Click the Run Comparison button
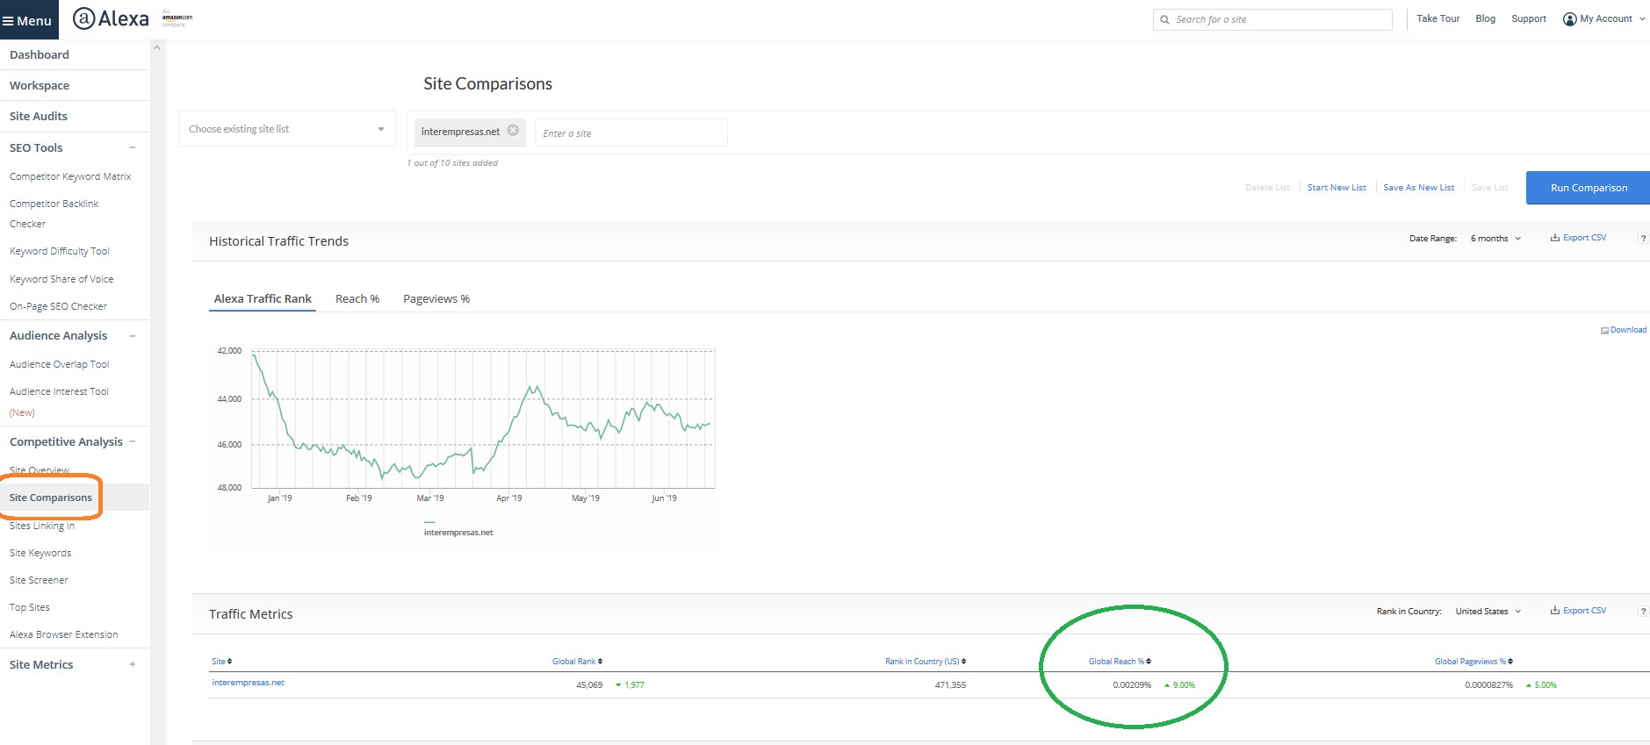Image resolution: width=1650 pixels, height=745 pixels. pos(1588,188)
